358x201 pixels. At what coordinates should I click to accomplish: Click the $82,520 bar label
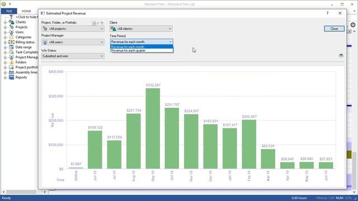click(x=268, y=146)
